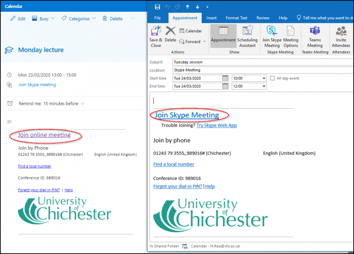Expand the 12:00 end time dropdown
This screenshot has width=354, height=254.
pyautogui.click(x=264, y=86)
